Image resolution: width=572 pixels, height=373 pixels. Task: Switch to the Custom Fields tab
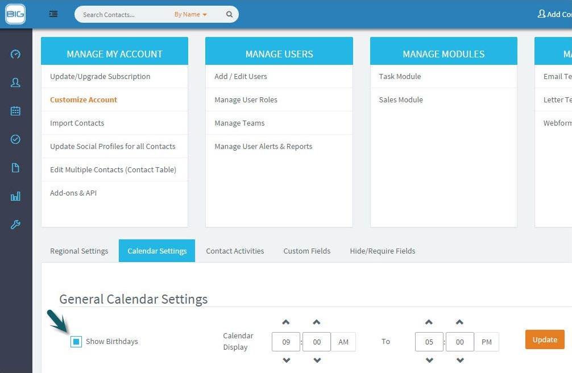tap(307, 251)
